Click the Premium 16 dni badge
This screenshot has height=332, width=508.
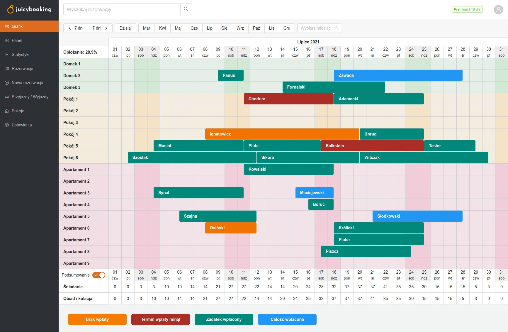pos(467,9)
